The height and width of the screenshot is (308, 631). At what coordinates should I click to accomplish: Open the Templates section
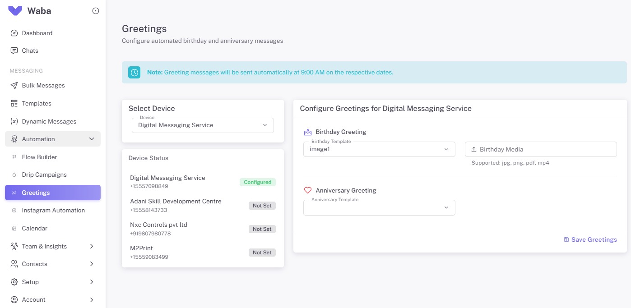(37, 103)
